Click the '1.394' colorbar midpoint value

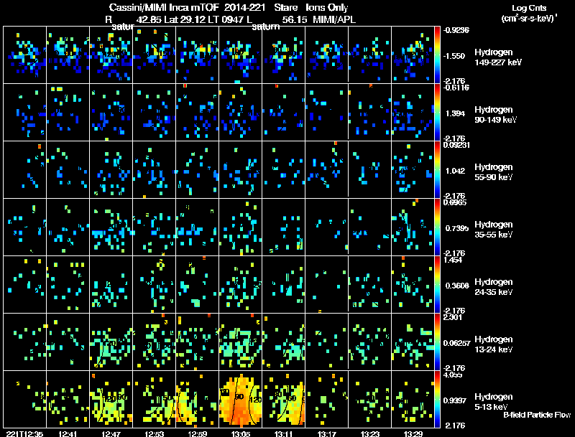pos(456,113)
